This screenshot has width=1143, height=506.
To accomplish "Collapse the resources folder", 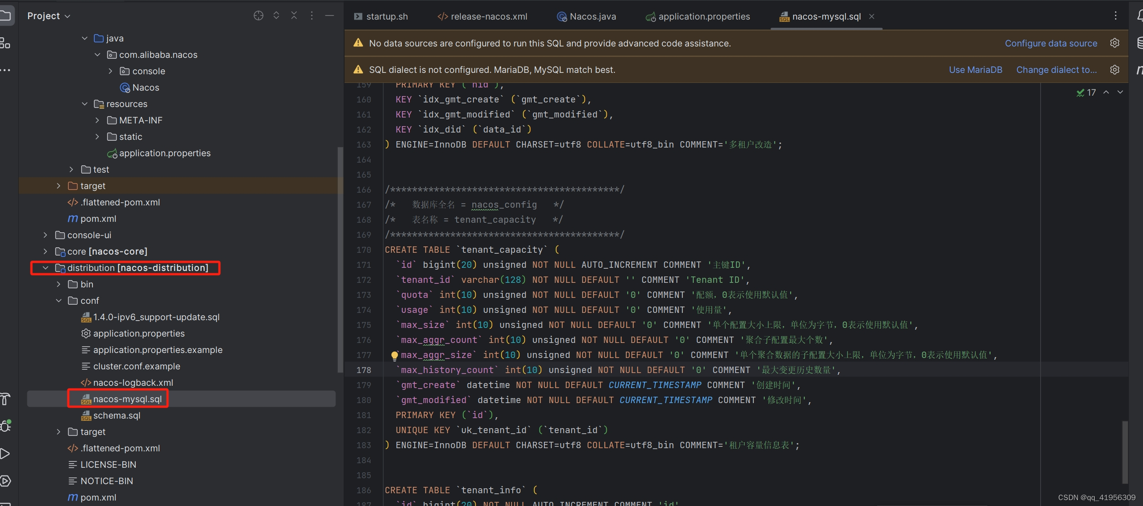I will [85, 104].
